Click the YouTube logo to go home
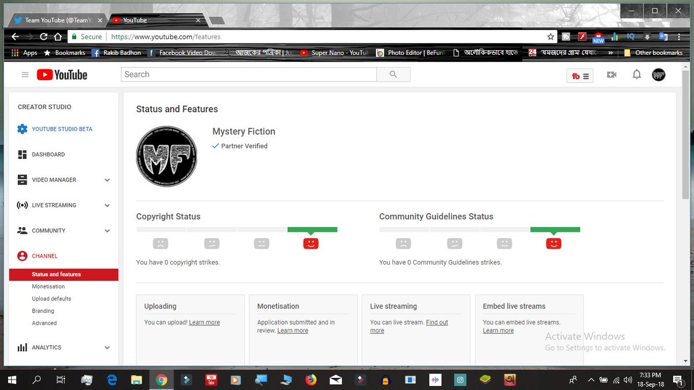Screen dimensions: 694x390 62,75
